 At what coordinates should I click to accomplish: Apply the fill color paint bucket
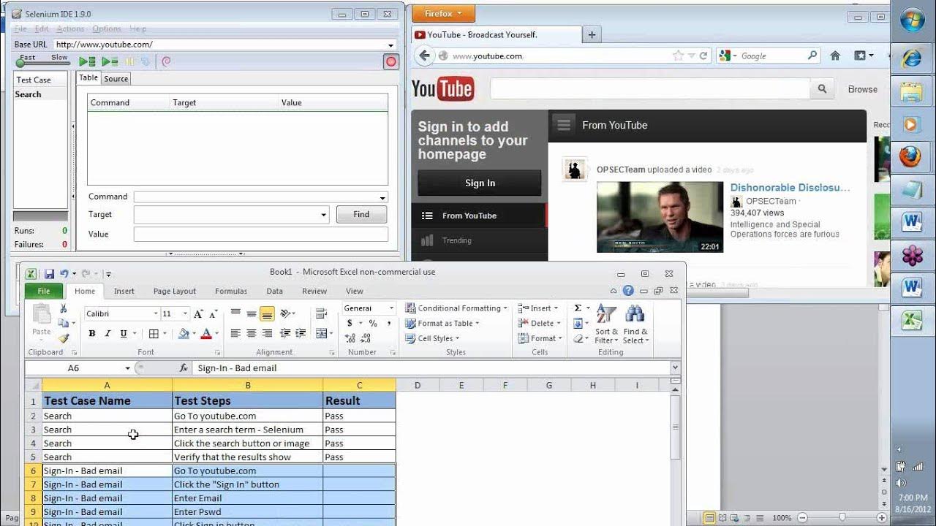click(x=184, y=334)
